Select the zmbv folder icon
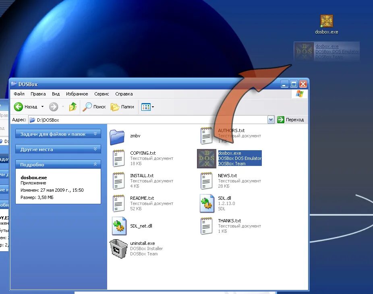Image resolution: width=373 pixels, height=294 pixels. pos(117,137)
